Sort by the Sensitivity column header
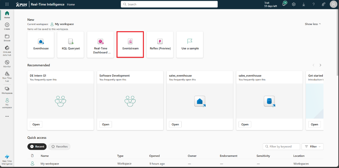 pyautogui.click(x=263, y=156)
